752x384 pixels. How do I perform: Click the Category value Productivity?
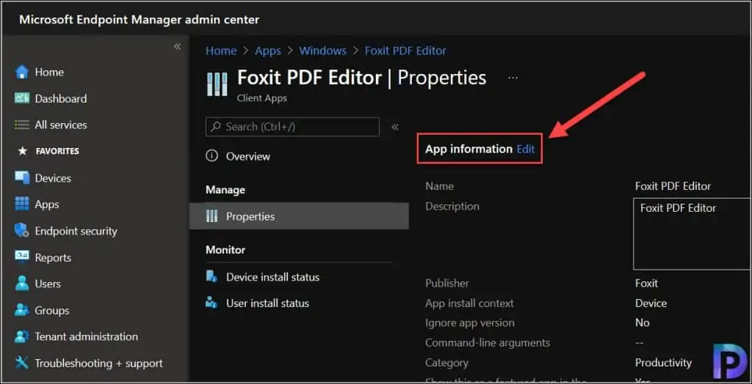point(663,363)
